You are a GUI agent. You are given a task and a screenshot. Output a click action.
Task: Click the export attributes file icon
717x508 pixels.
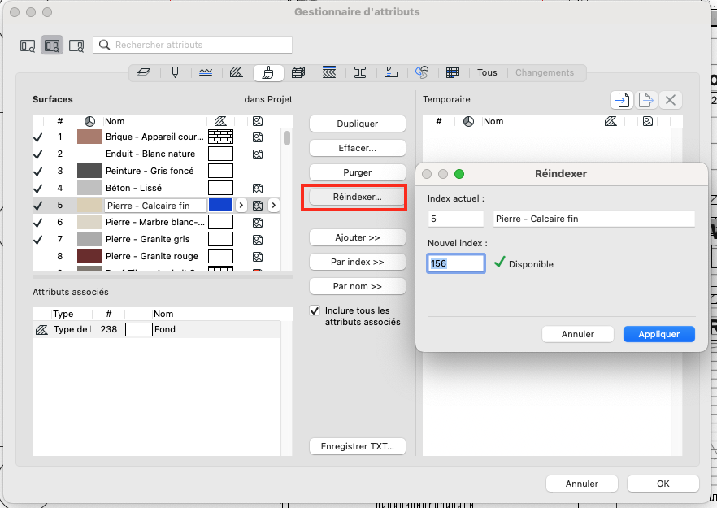(645, 100)
